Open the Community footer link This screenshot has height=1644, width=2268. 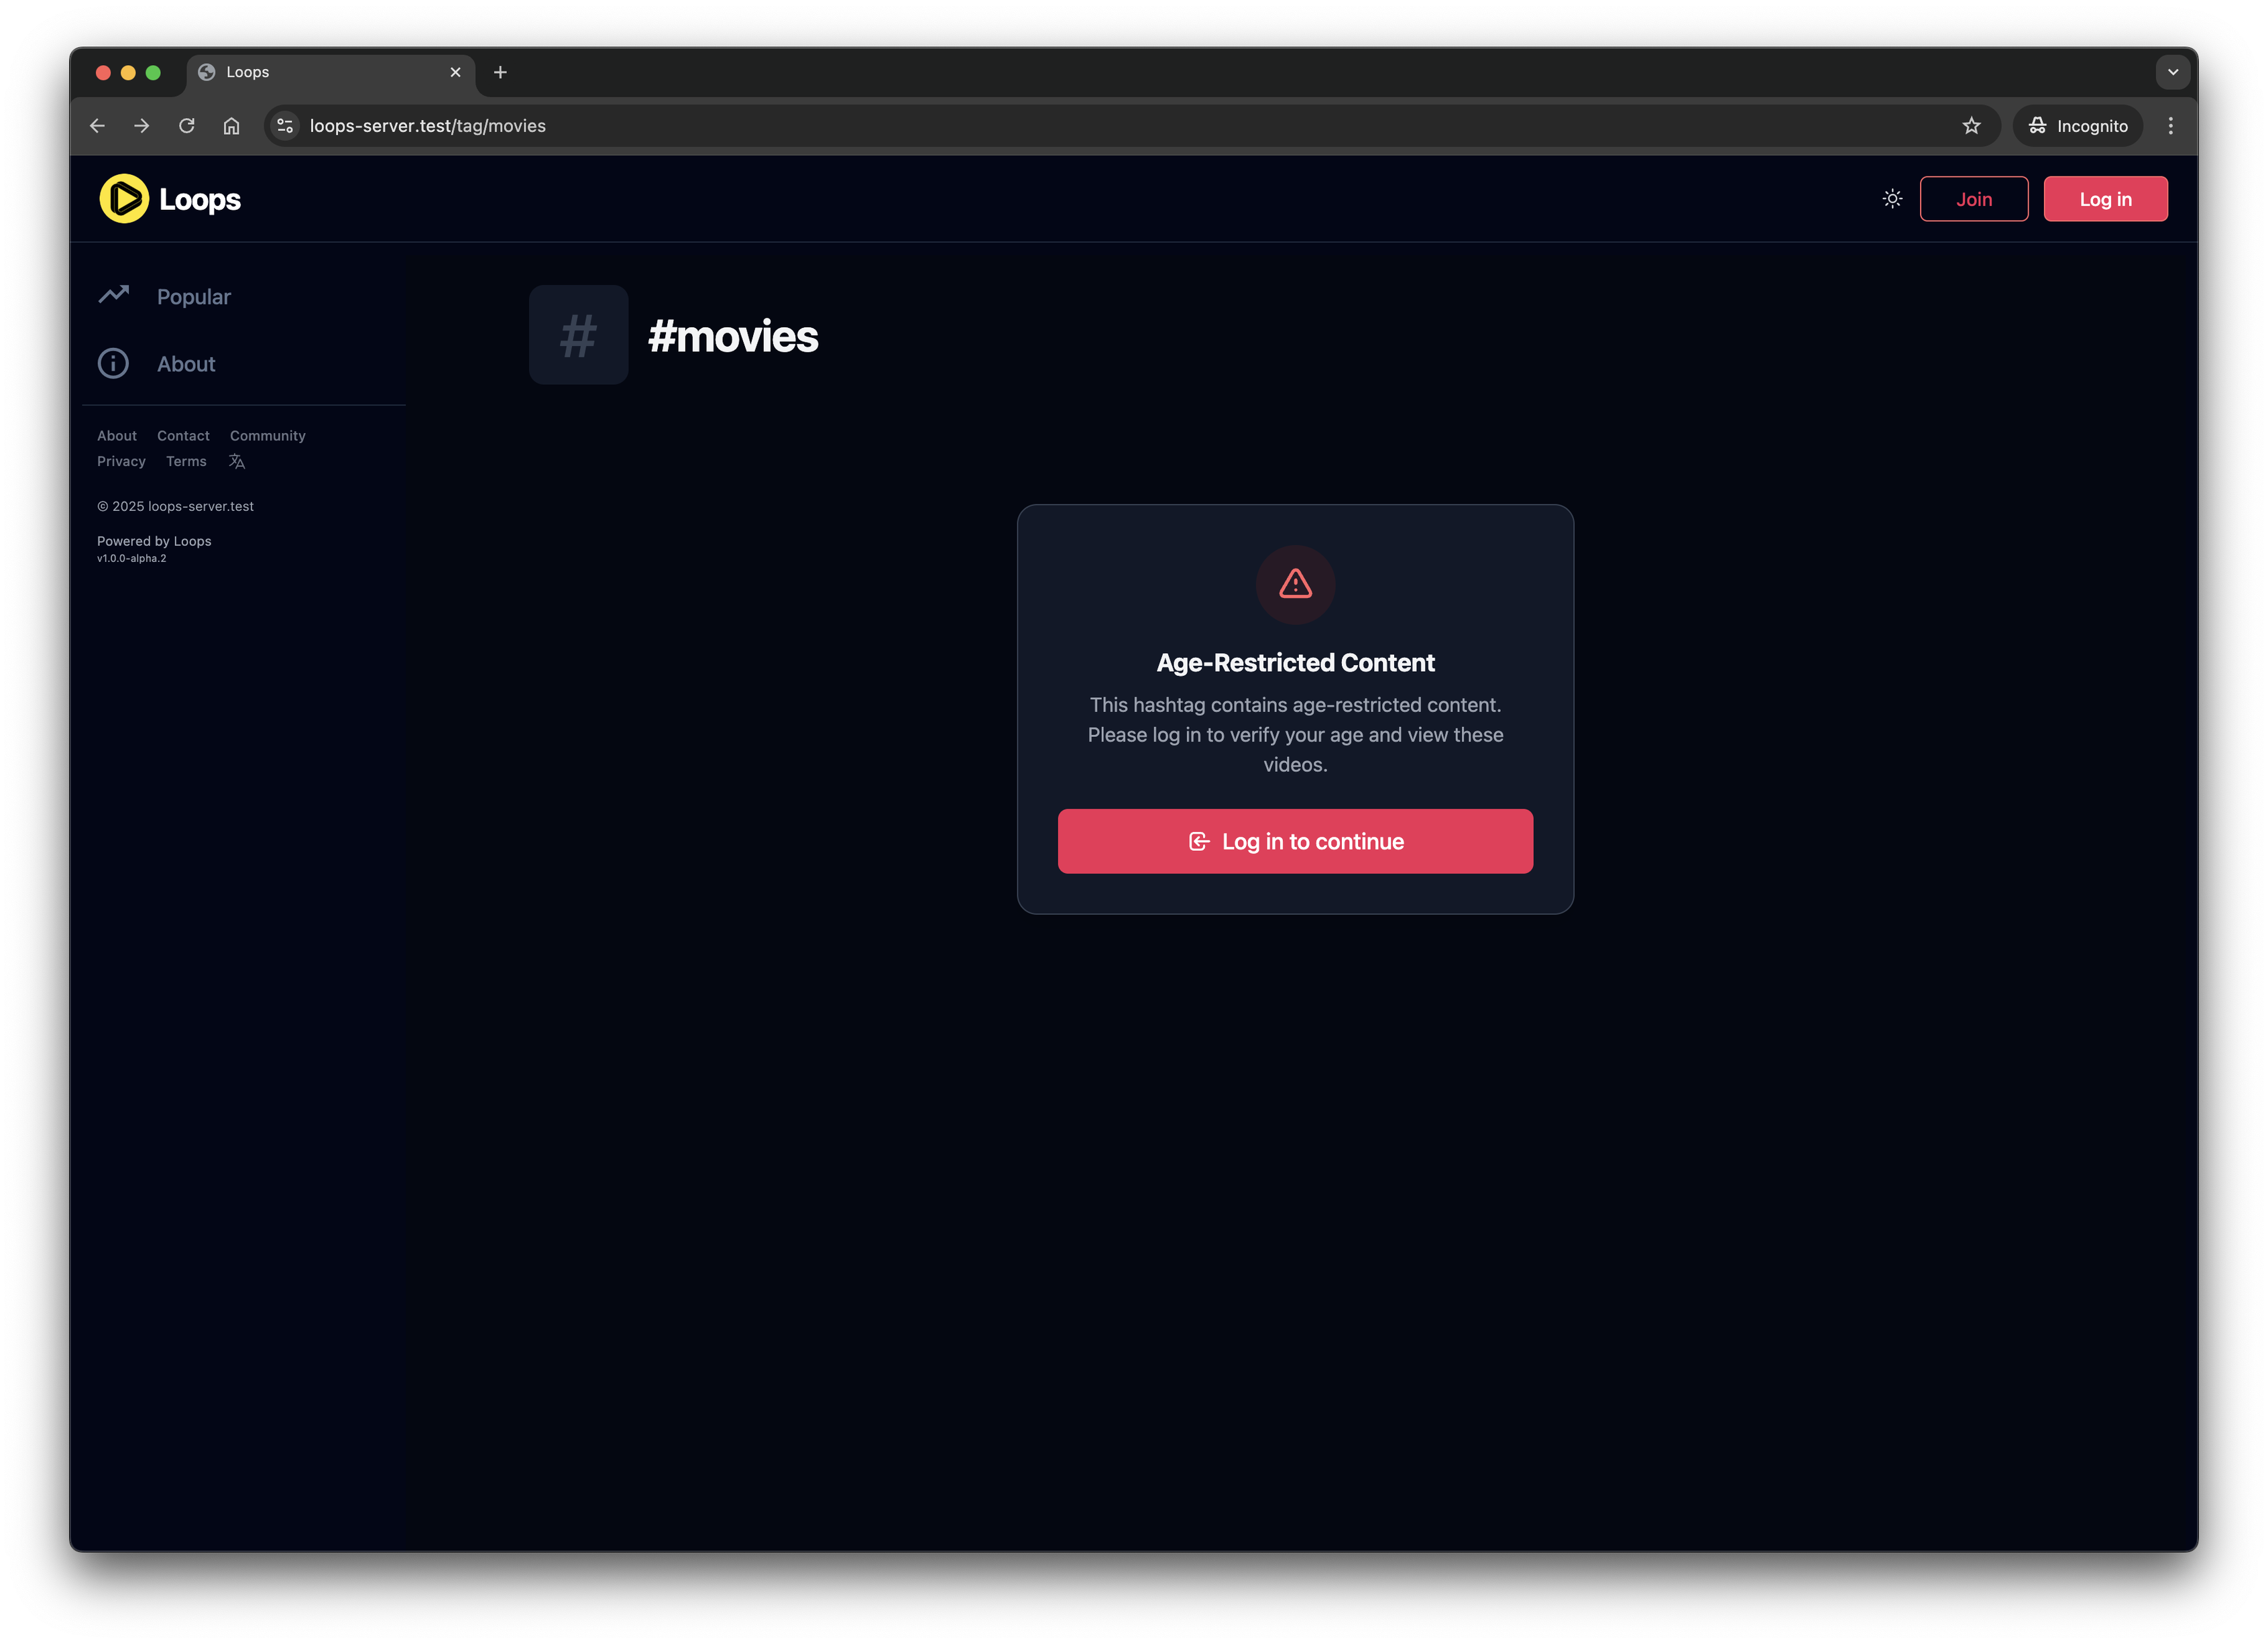[x=267, y=436]
